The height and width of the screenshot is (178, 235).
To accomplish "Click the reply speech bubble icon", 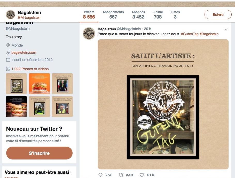I will pos(100,175).
